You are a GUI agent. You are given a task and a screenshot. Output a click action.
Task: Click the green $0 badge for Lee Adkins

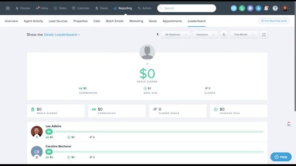pos(49,132)
